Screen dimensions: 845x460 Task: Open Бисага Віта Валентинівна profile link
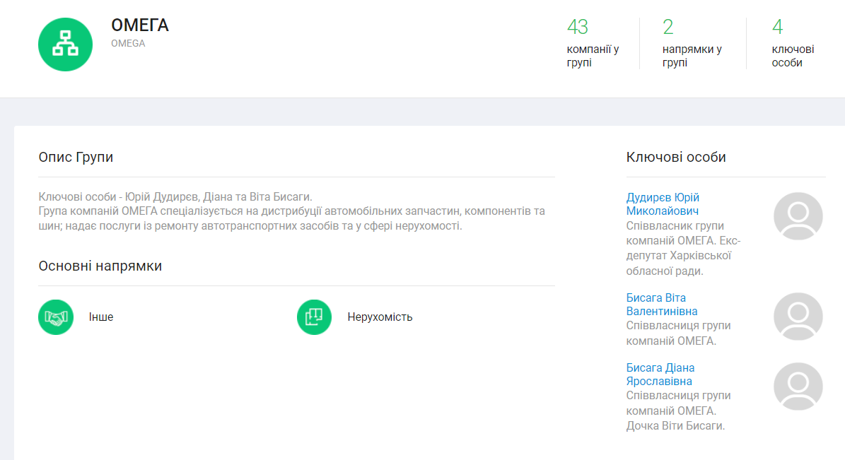[x=661, y=305]
